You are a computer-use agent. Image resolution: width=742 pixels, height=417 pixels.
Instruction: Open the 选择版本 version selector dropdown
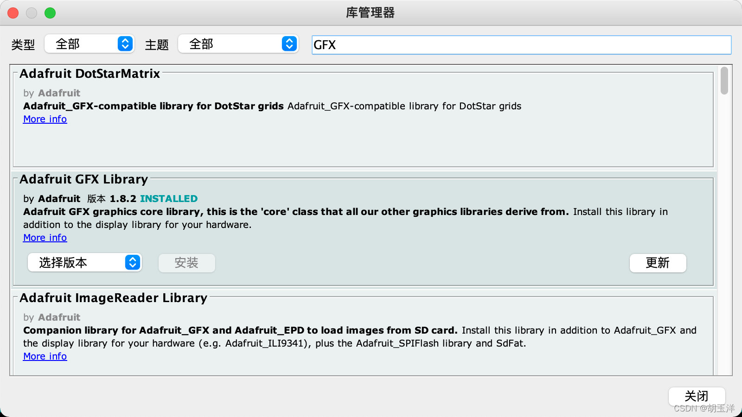pos(85,263)
